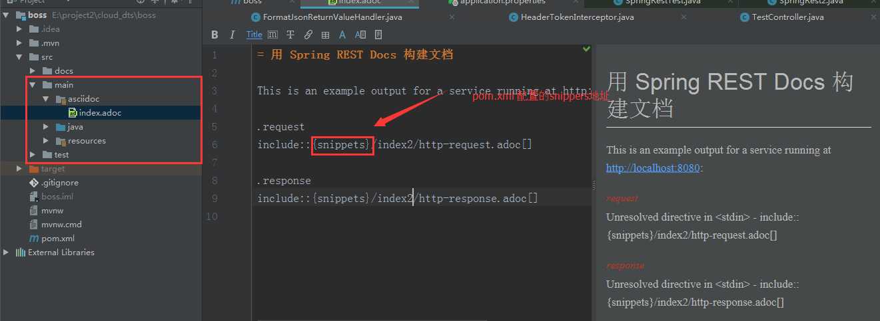Image resolution: width=880 pixels, height=321 pixels.
Task: Collapse the asciidoc folder
Action: [46, 99]
